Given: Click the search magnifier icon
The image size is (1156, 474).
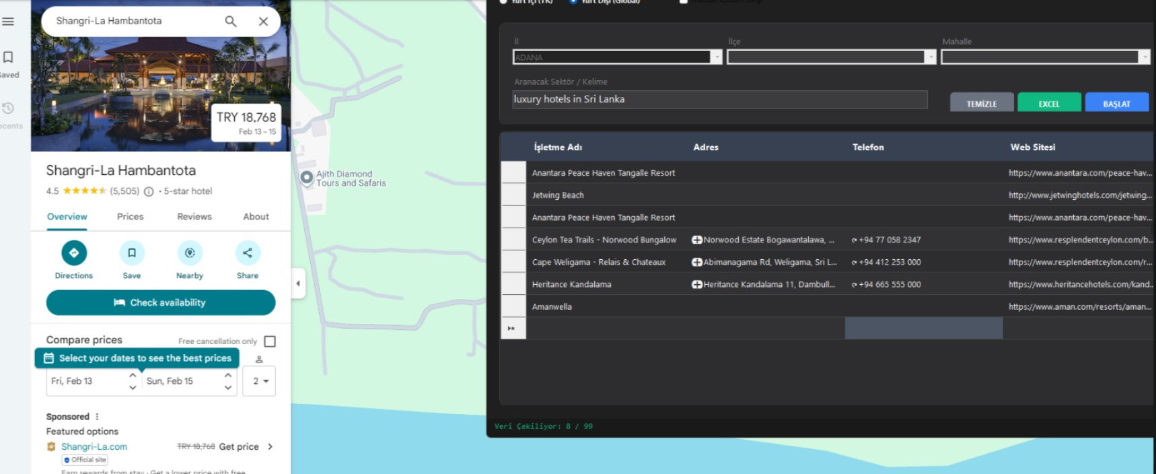Looking at the screenshot, I should [x=231, y=22].
